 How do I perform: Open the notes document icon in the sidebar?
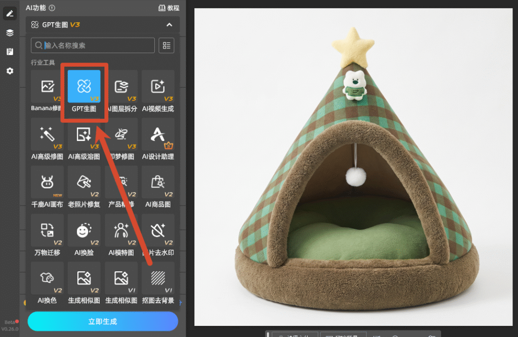10,52
